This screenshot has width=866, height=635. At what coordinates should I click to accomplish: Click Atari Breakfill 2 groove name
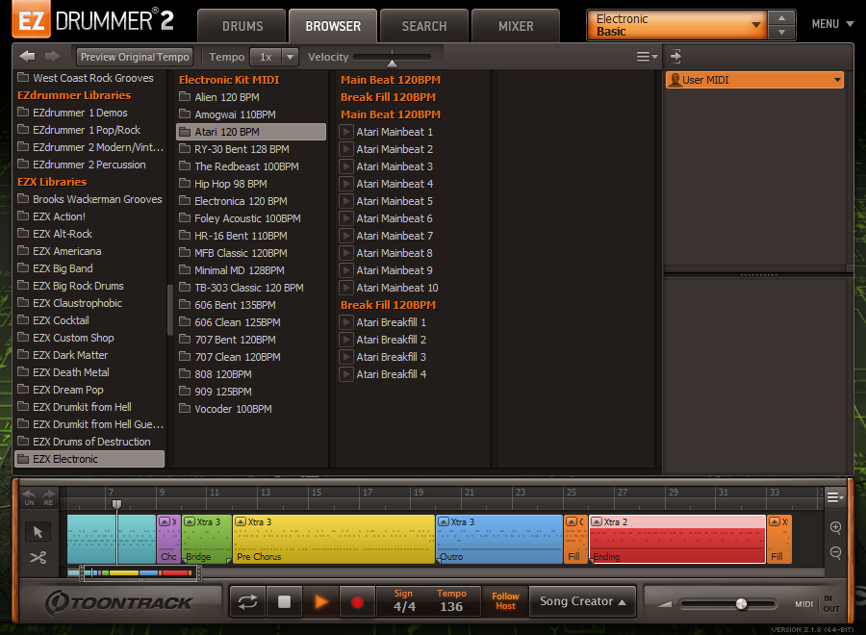[391, 340]
